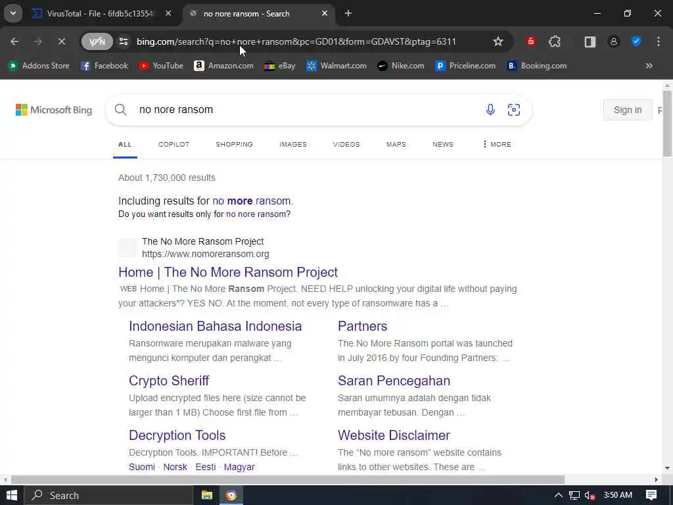This screenshot has height=505, width=673.
Task: Switch to the IMAGES tab
Action: [x=293, y=145]
